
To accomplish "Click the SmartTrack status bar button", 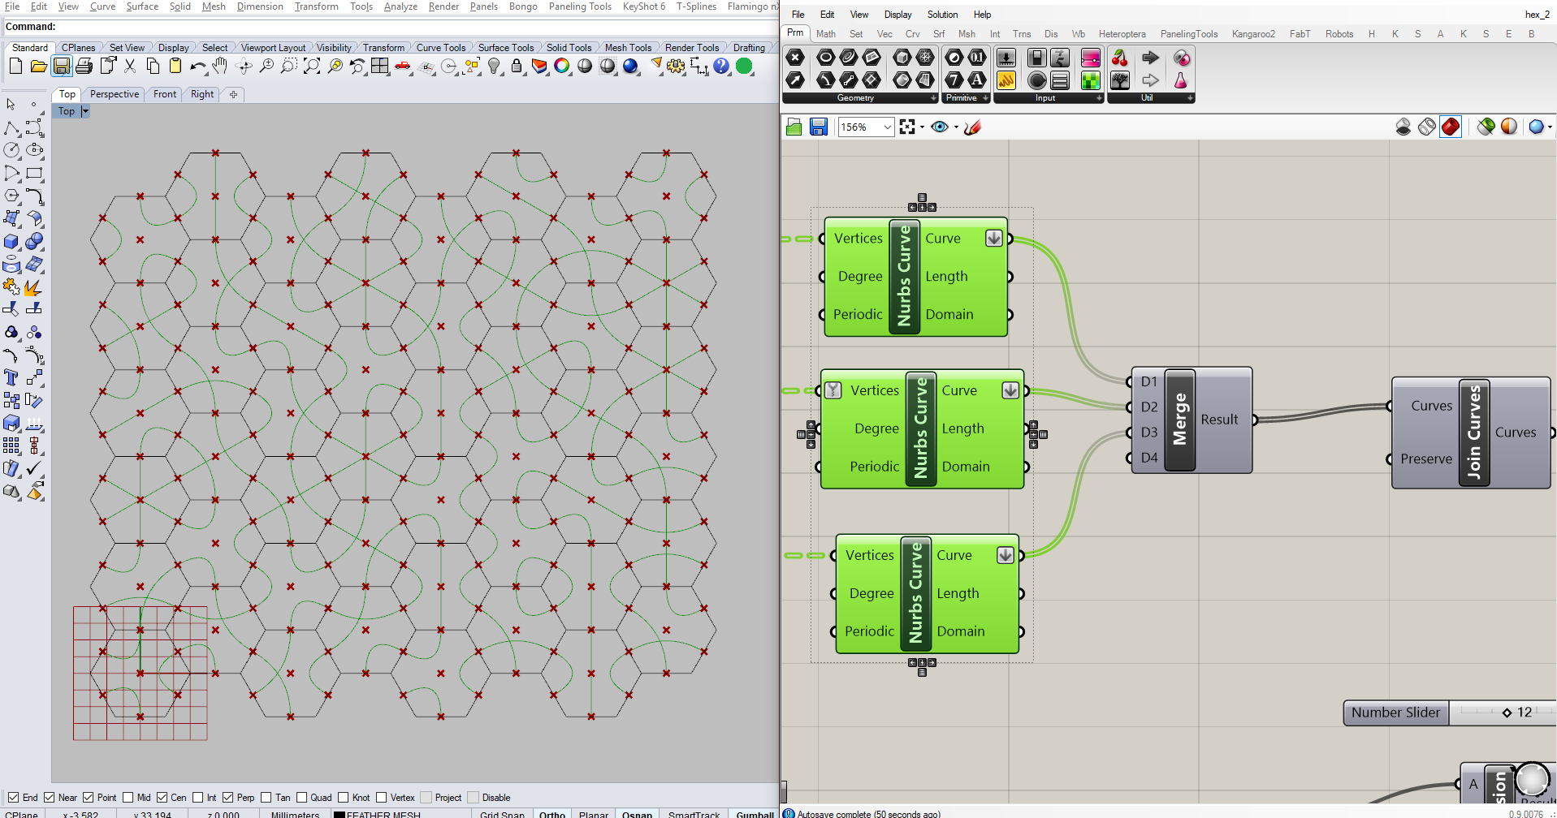I will (694, 813).
